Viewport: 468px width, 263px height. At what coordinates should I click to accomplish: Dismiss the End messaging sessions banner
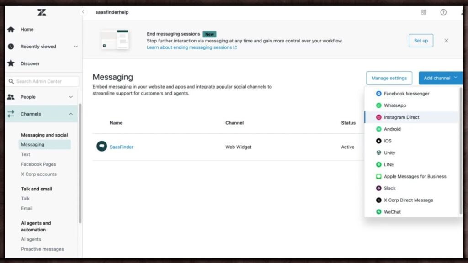446,41
